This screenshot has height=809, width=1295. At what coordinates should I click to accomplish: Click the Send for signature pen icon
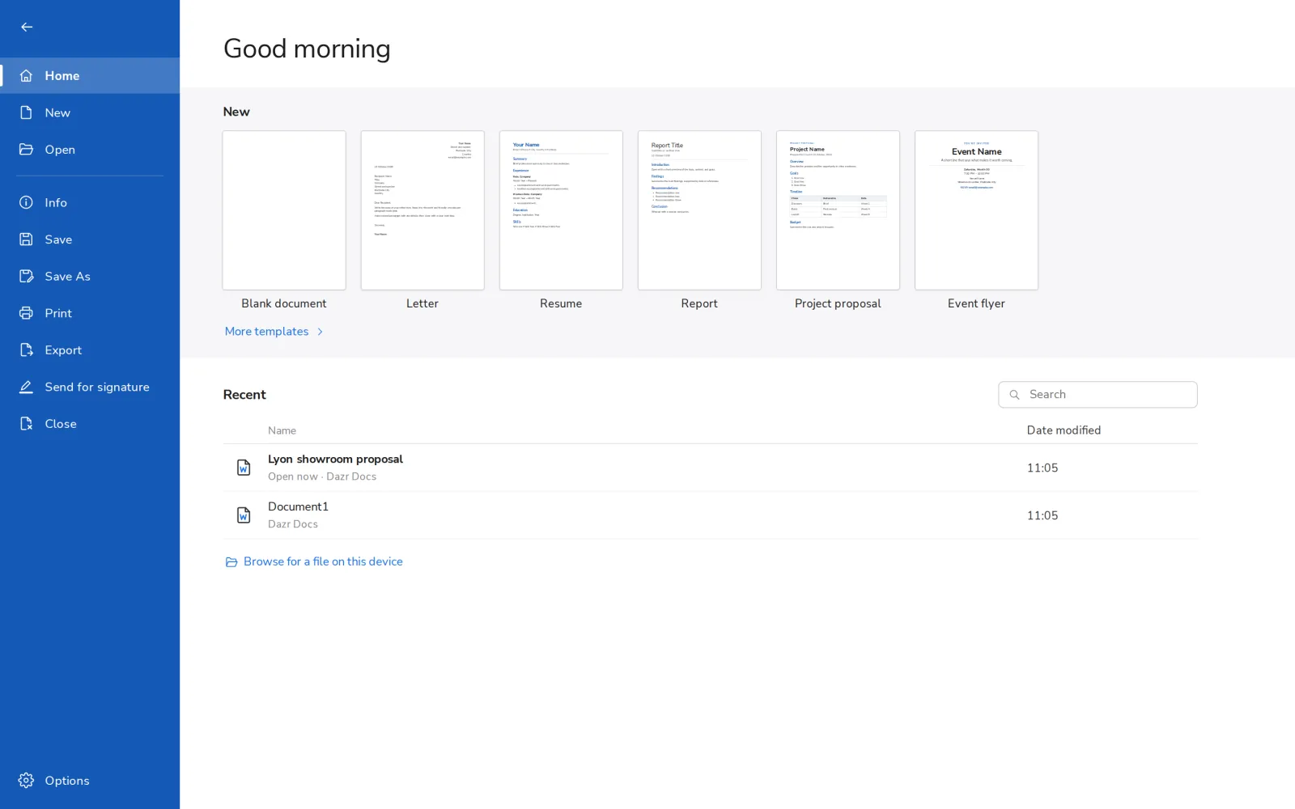click(26, 387)
